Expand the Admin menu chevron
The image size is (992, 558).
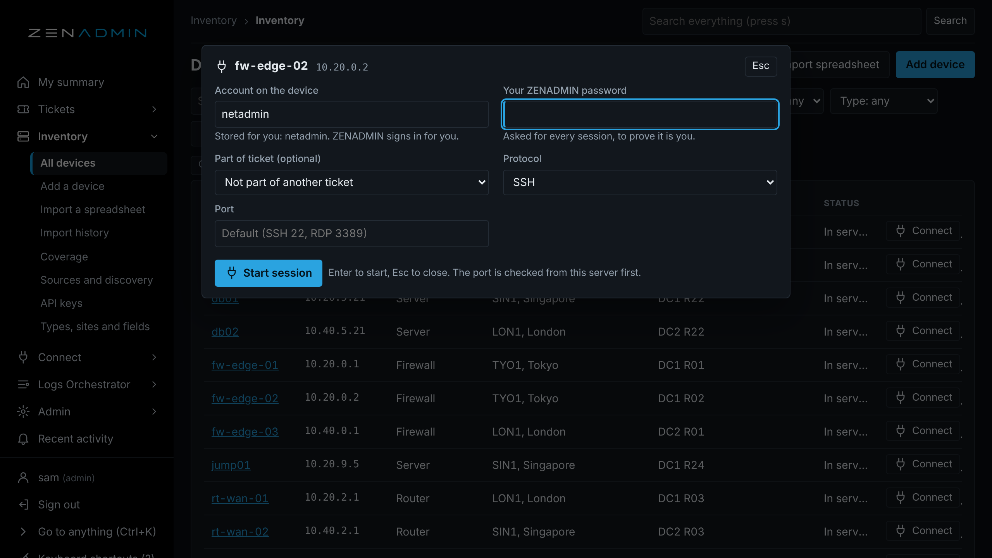[154, 412]
